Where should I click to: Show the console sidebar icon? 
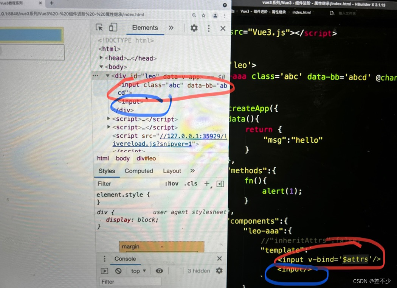click(x=104, y=271)
